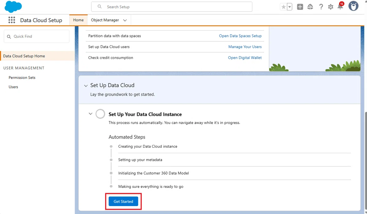Click 'Setting up your metadata' text
Image resolution: width=367 pixels, height=214 pixels.
pyautogui.click(x=140, y=160)
